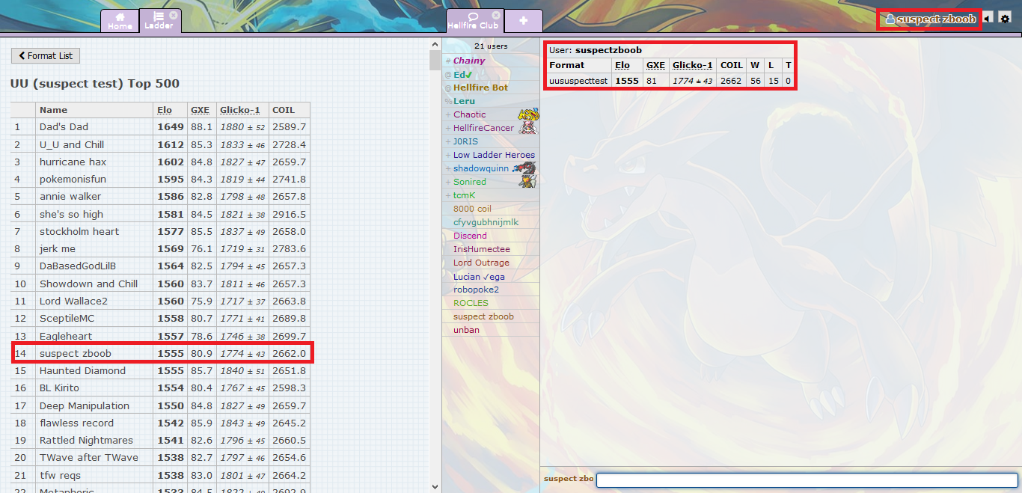Image resolution: width=1022 pixels, height=493 pixels.
Task: Click user unban in user list
Action: pos(466,330)
